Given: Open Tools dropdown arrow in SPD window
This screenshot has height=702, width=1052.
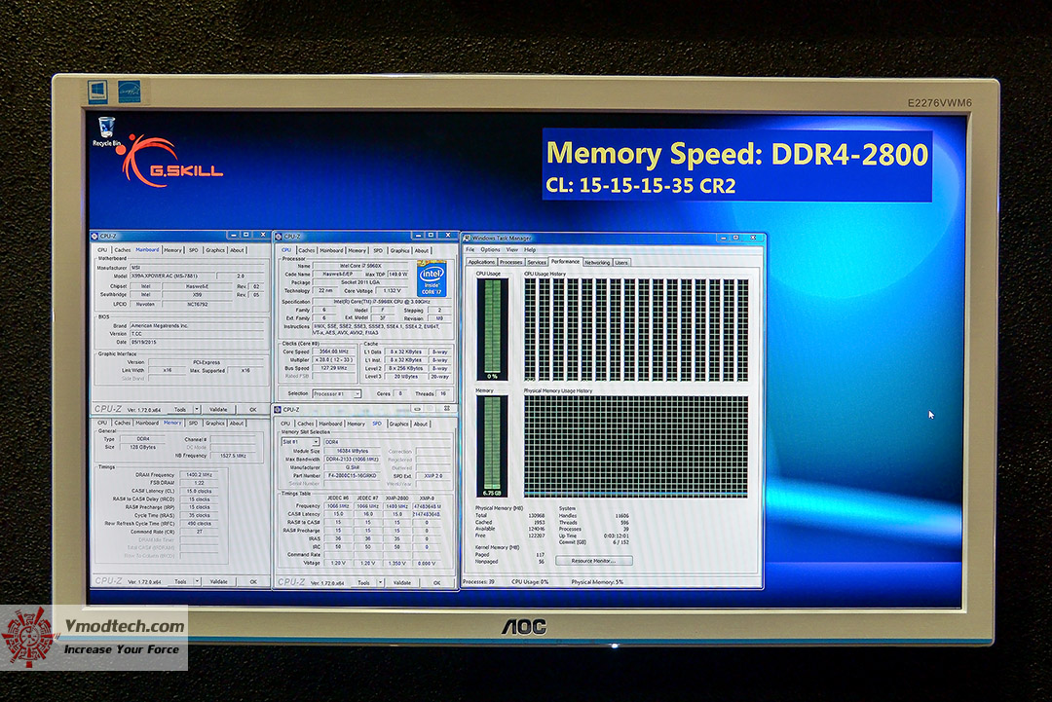Looking at the screenshot, I should [381, 582].
